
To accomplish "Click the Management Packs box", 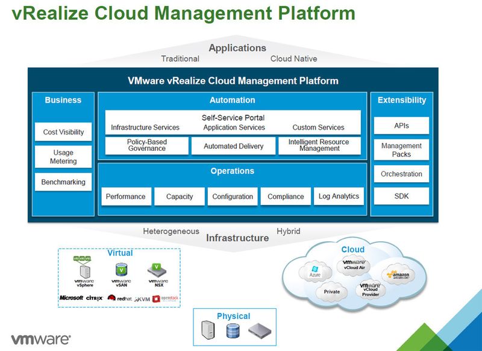I will (x=401, y=150).
